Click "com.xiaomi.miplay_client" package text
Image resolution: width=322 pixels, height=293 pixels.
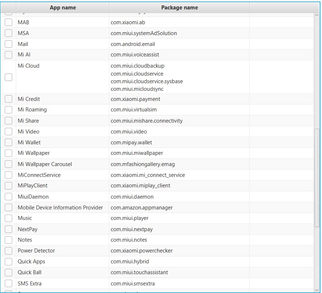140,186
